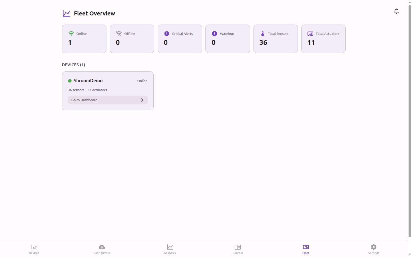Click the scrollbar down arrow
Image resolution: width=412 pixels, height=257 pixels.
[410, 254]
